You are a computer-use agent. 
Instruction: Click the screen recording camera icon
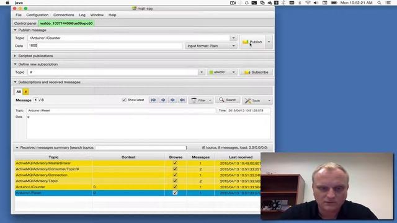(233, 2)
